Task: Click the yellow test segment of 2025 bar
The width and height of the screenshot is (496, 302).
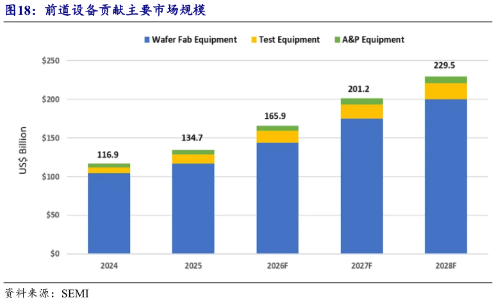Action: pyautogui.click(x=194, y=159)
